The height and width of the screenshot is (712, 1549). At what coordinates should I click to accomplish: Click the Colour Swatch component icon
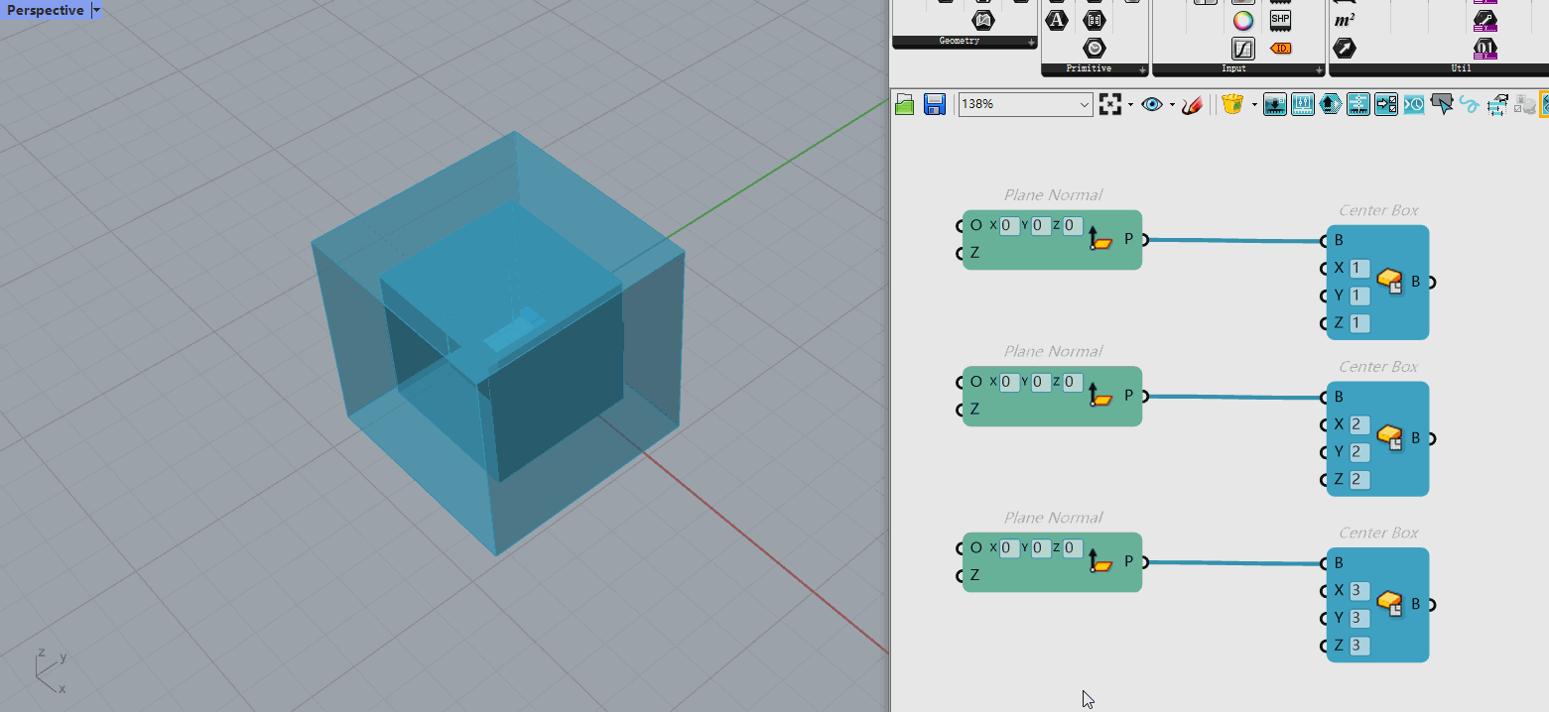tap(1243, 21)
